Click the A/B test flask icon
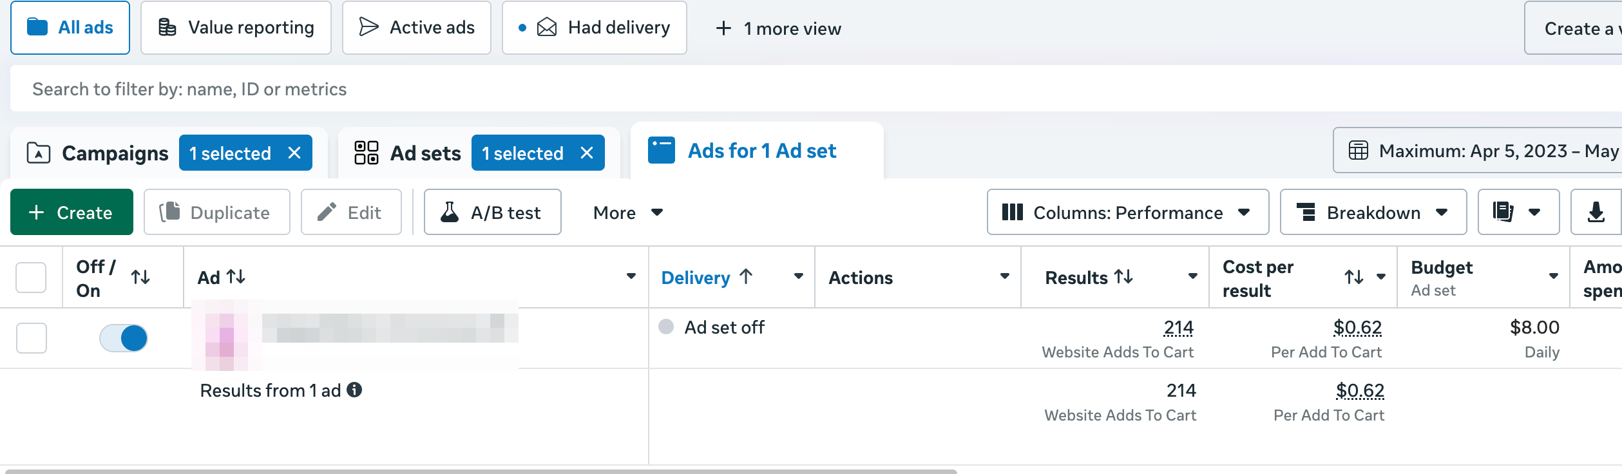The image size is (1622, 474). tap(450, 212)
